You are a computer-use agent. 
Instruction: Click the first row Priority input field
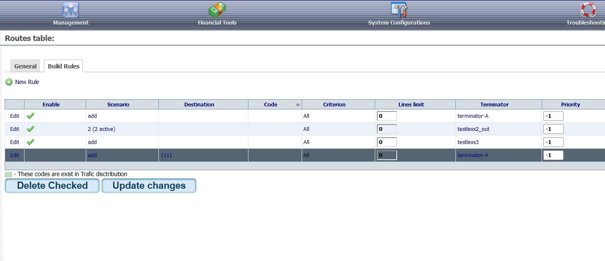click(553, 115)
